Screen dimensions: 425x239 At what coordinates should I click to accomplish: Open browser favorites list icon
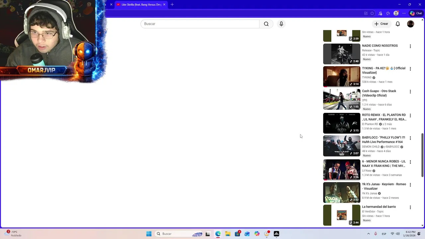388,13
